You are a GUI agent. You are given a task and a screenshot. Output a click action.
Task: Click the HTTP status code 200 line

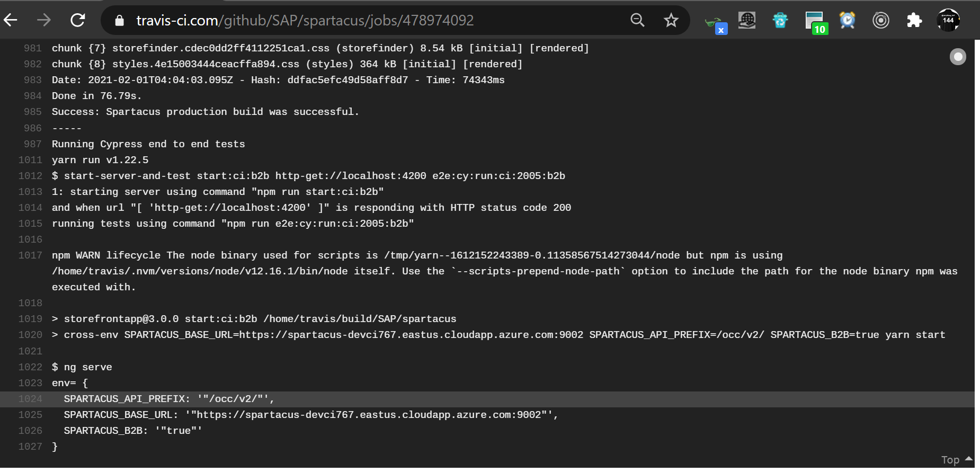[311, 208]
